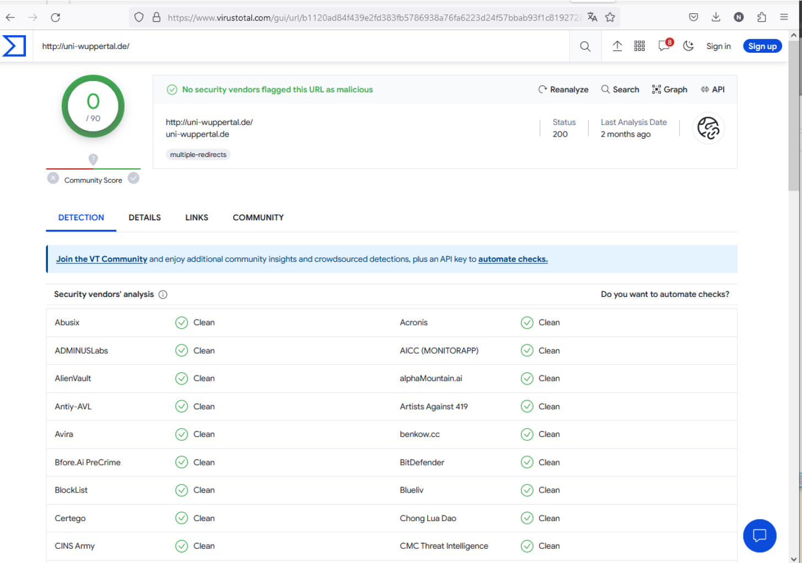Viewport: 802px width, 563px height.
Task: Click the URL search input field
Action: (298, 46)
